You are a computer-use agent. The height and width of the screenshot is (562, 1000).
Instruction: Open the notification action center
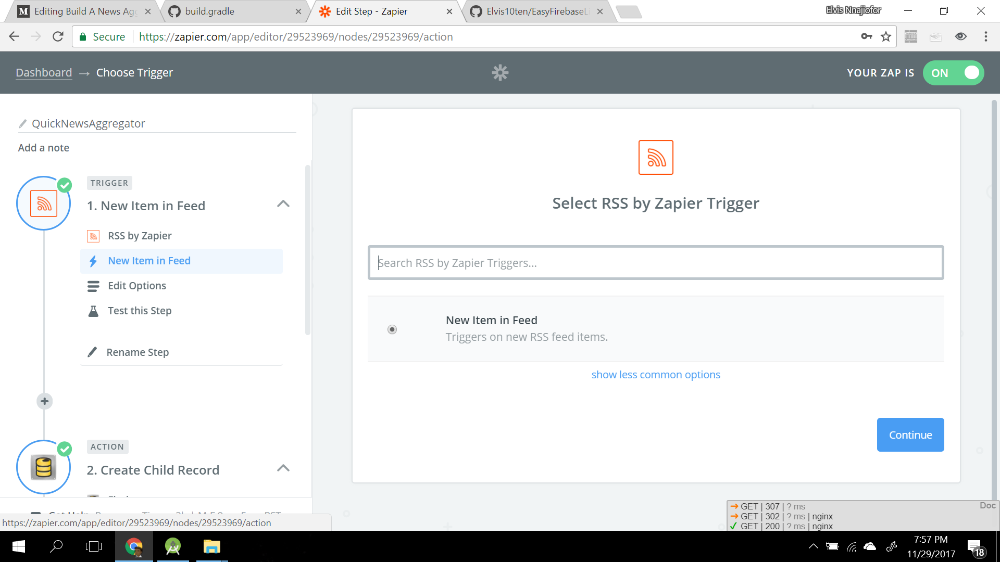(x=977, y=547)
